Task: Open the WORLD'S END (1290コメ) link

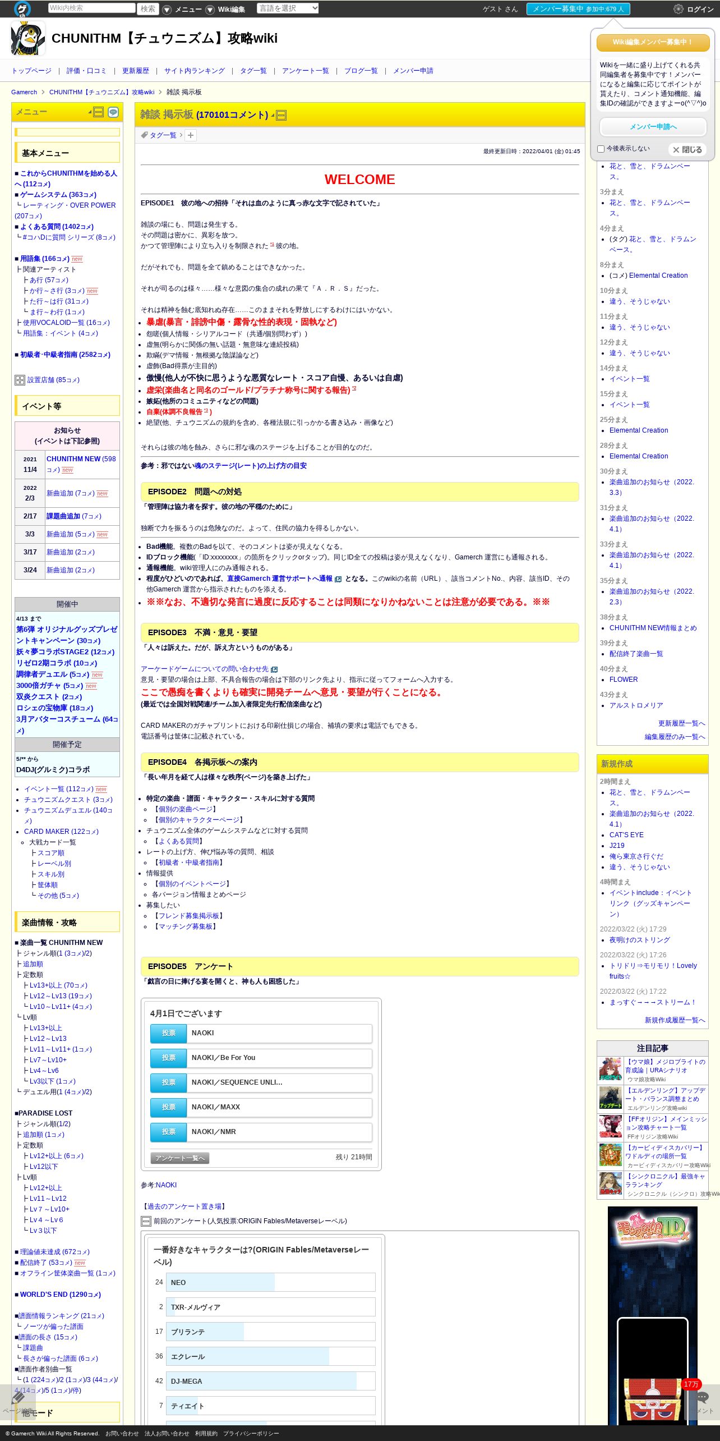Action: point(61,1295)
